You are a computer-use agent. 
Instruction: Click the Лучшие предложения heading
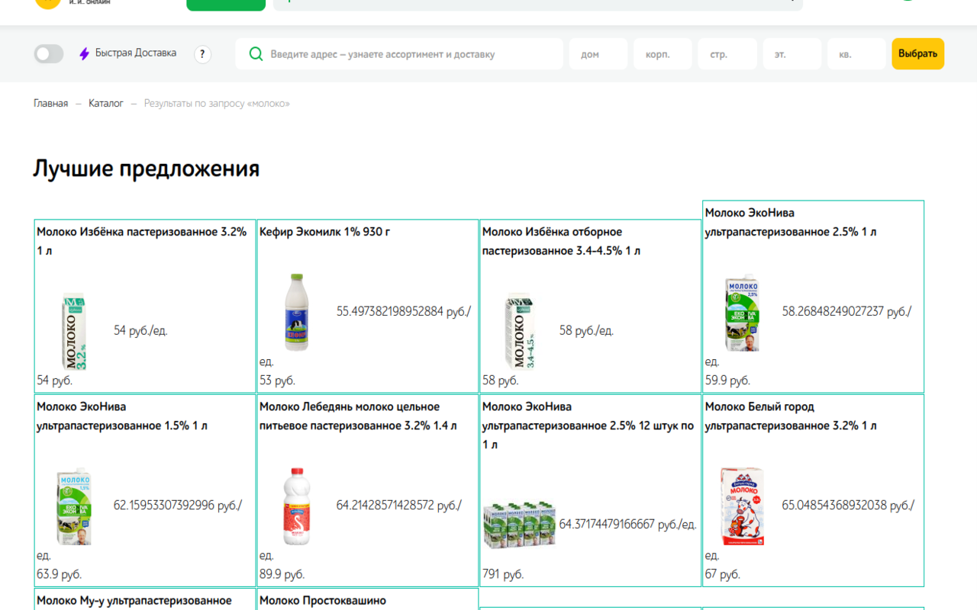(x=147, y=169)
